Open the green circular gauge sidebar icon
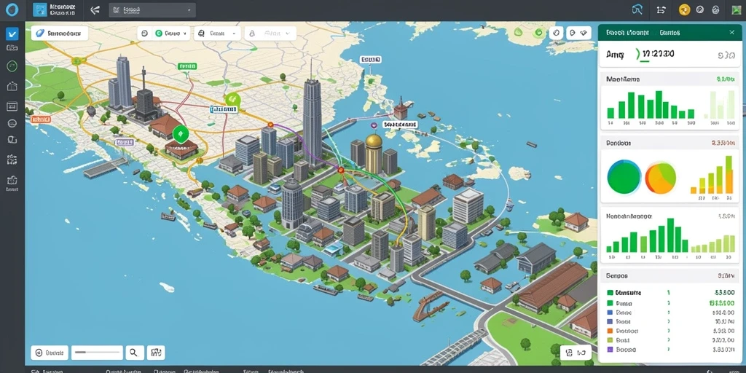This screenshot has width=746, height=373. (12, 66)
